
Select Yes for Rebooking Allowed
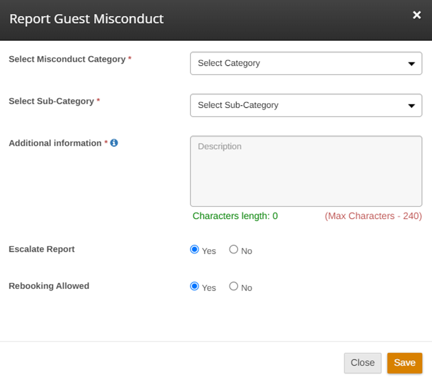coord(193,286)
